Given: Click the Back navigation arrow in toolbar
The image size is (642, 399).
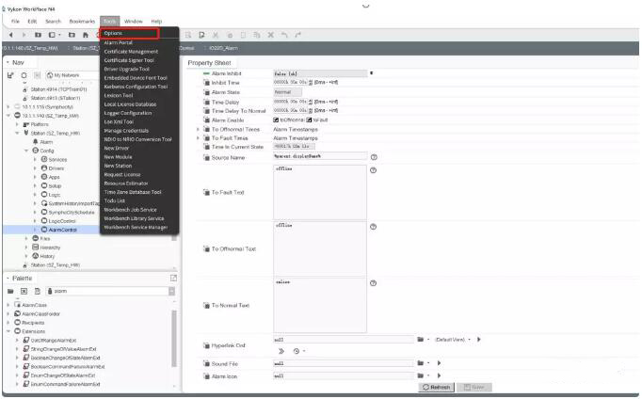Looking at the screenshot, I should click(11, 35).
